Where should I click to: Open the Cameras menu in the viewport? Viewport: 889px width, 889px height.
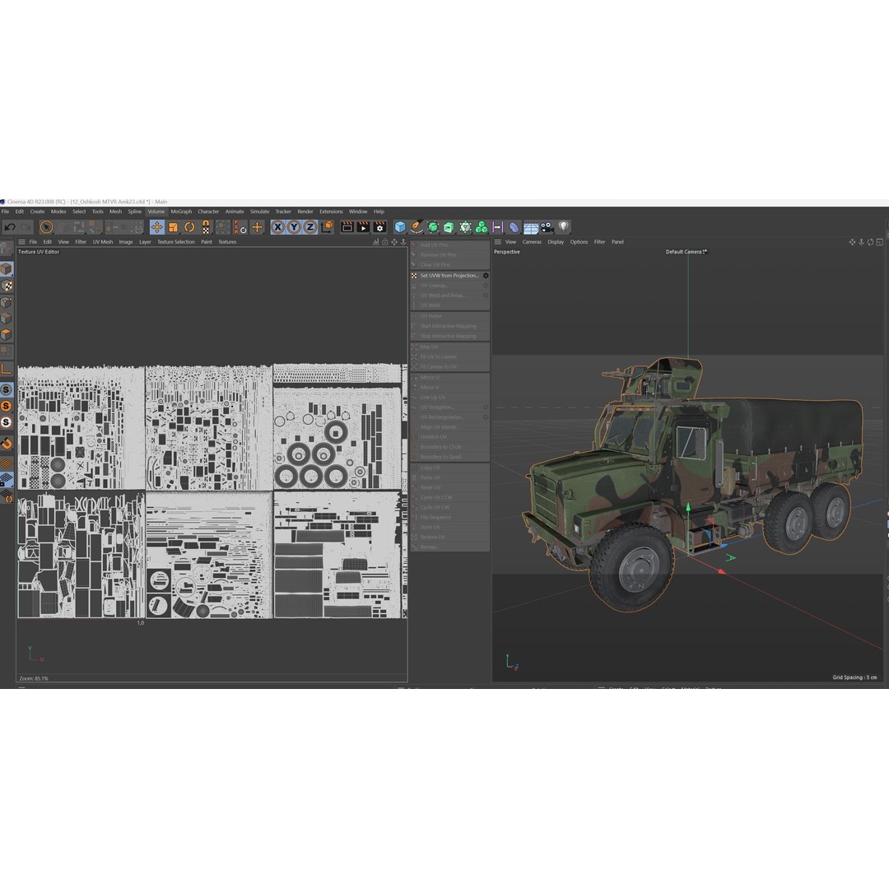tap(532, 241)
